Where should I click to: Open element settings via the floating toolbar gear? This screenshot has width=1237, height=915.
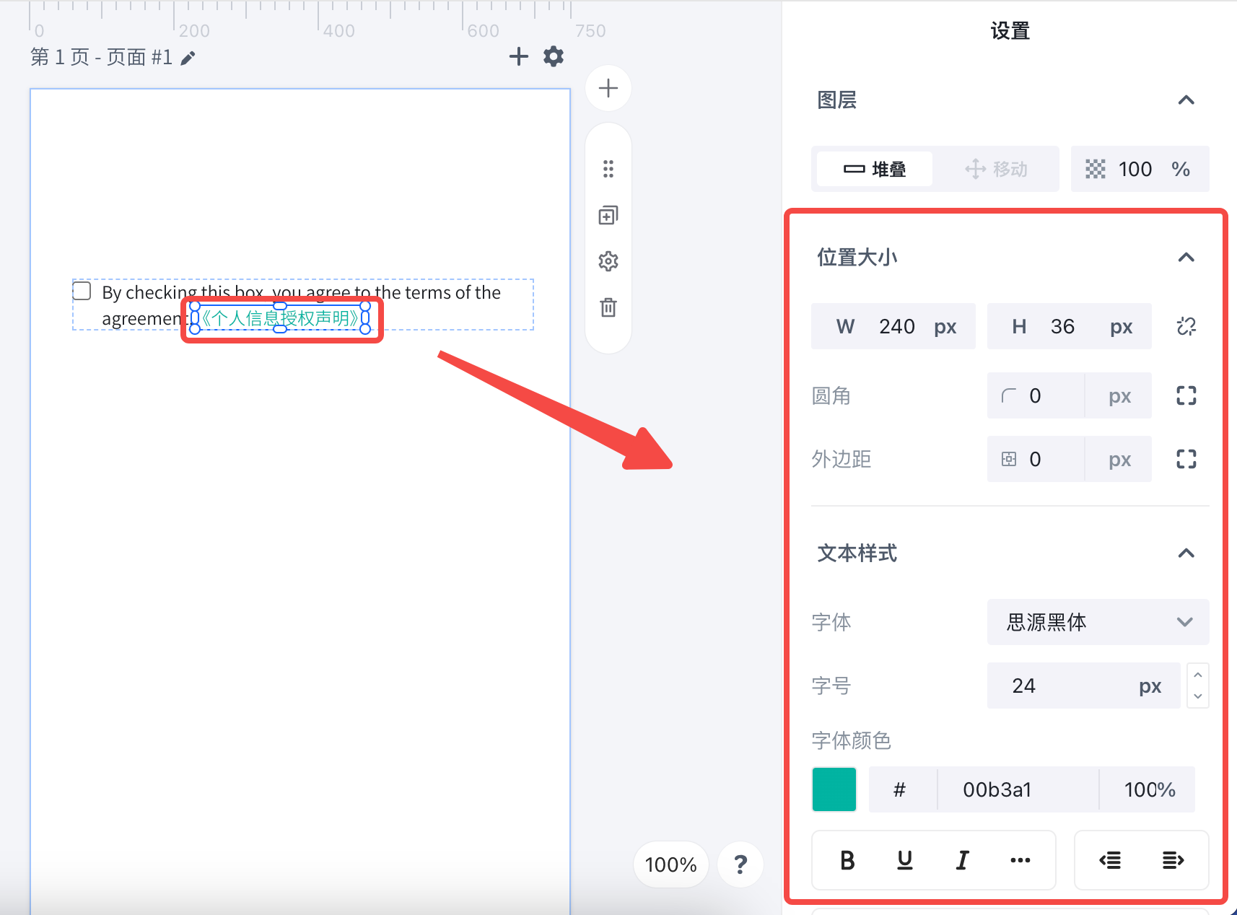[608, 261]
